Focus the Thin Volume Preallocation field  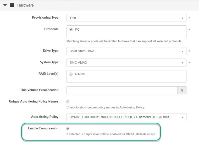pos(122,90)
